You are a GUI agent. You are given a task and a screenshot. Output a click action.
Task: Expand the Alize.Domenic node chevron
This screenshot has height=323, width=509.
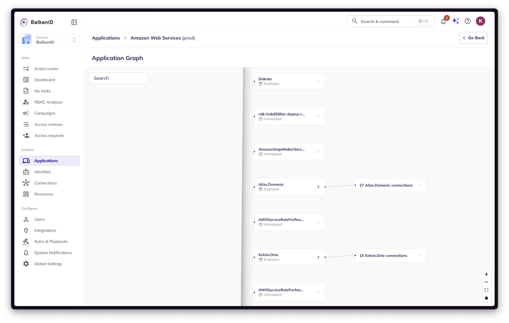click(318, 187)
